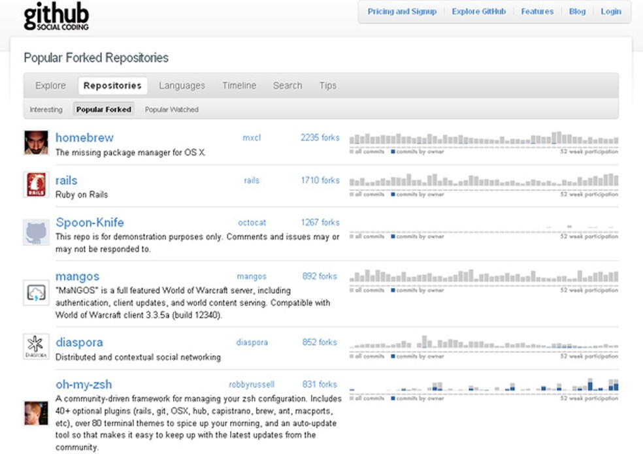The image size is (643, 454).
Task: Select the Explore tab
Action: [x=50, y=86]
